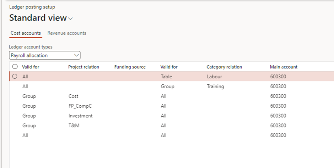Click main account 600300 in Cost row
This screenshot has height=168, width=334.
(278, 96)
